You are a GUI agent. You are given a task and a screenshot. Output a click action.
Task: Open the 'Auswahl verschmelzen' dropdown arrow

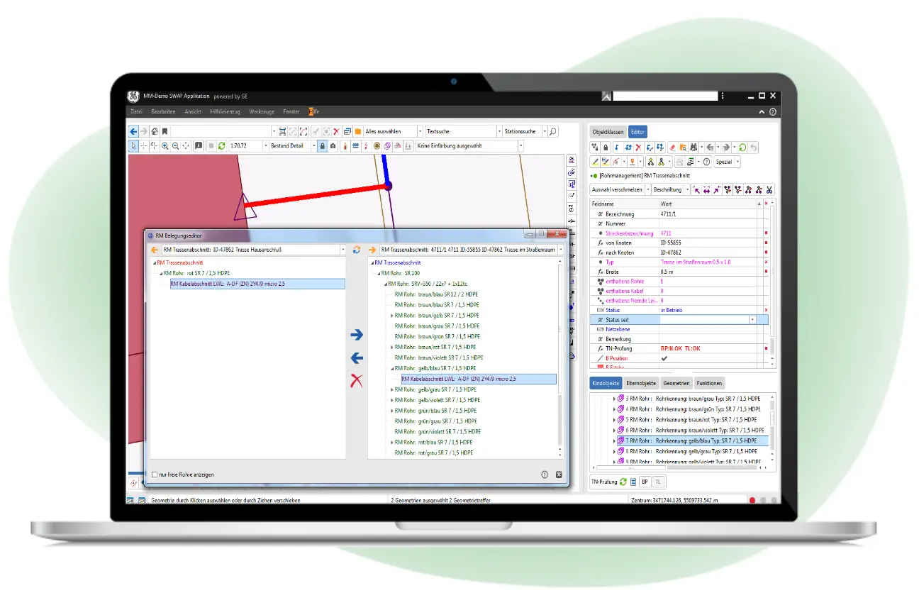click(647, 189)
